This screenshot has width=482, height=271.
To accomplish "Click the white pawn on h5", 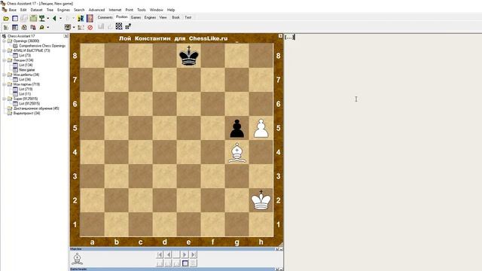I will [261, 128].
